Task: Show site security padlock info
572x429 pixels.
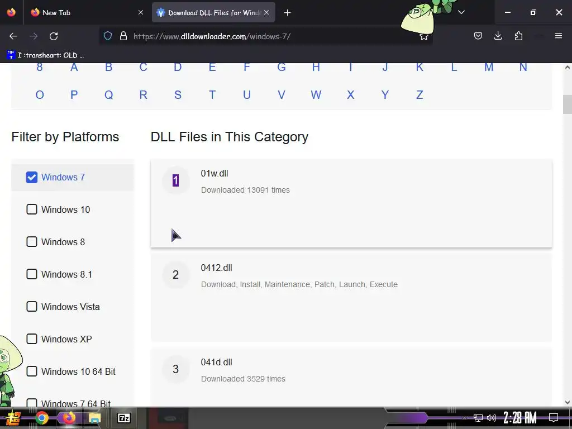Action: [123, 36]
